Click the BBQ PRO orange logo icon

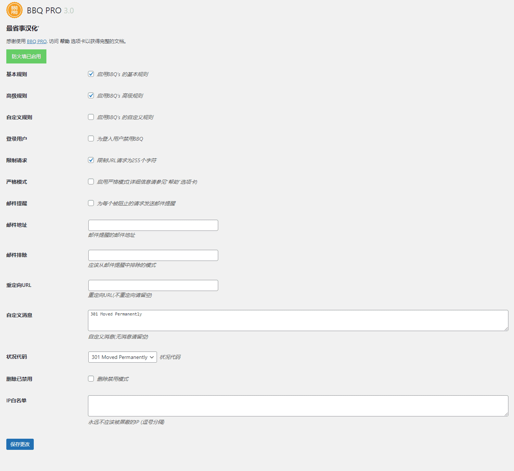tap(14, 10)
